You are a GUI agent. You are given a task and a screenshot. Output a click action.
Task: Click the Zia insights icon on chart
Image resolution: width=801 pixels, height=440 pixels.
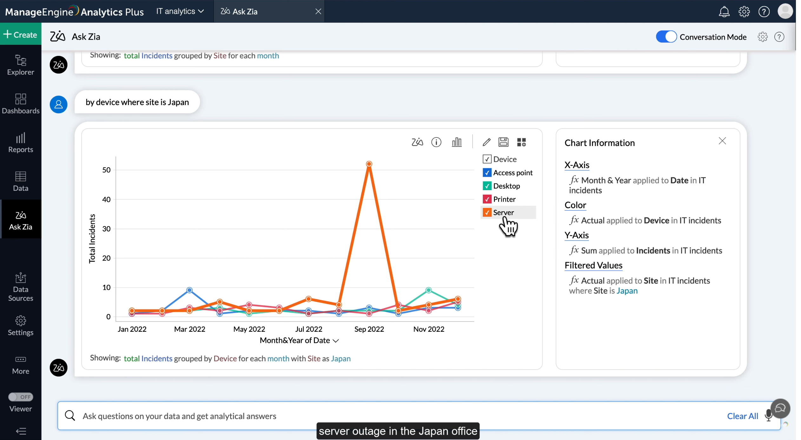click(x=417, y=142)
